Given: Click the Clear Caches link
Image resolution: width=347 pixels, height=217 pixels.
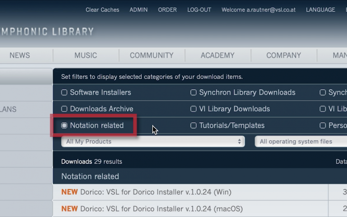Looking at the screenshot, I should tap(102, 10).
